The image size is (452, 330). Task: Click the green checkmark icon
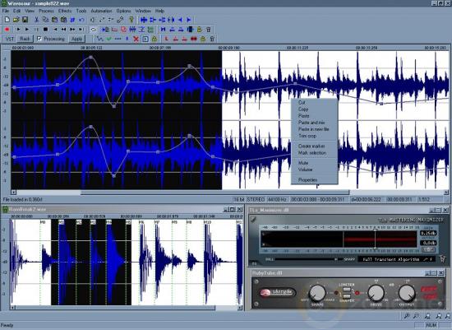tap(108, 39)
